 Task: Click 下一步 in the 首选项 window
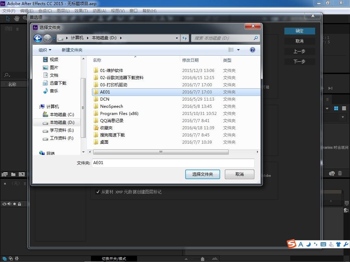[x=299, y=61]
